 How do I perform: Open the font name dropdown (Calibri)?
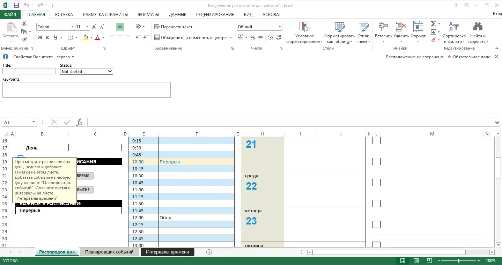[x=72, y=27]
